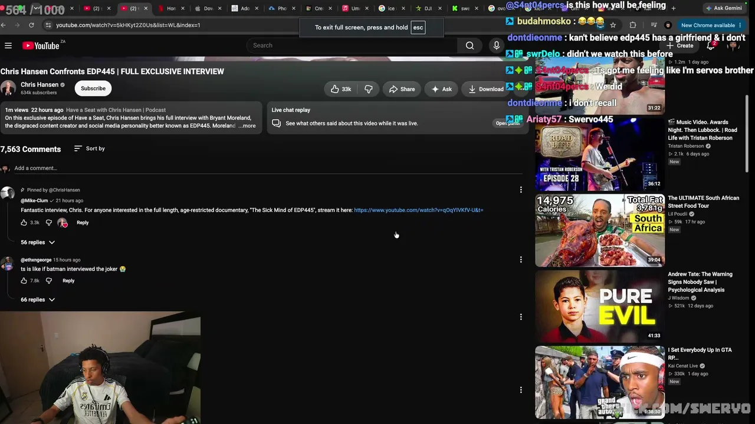The image size is (755, 424).
Task: Share the video
Action: click(x=402, y=89)
